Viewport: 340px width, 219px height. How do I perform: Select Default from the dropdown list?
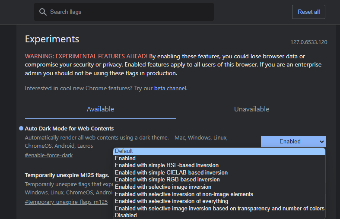[x=124, y=151]
